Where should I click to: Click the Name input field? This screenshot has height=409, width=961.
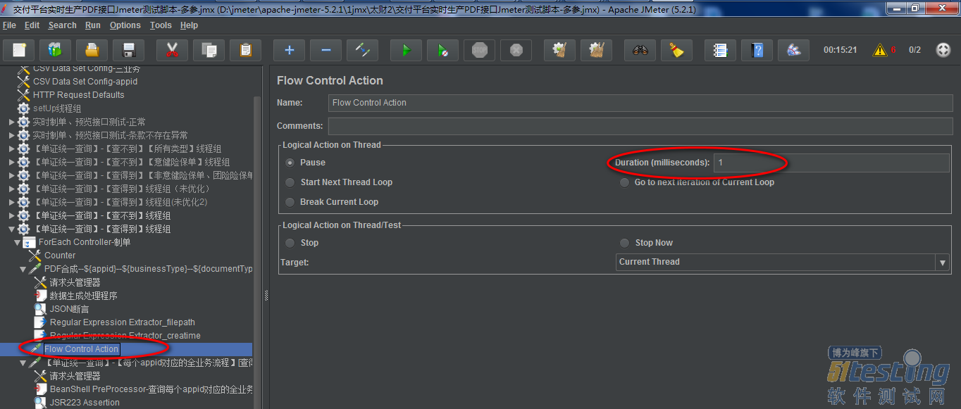pyautogui.click(x=640, y=103)
